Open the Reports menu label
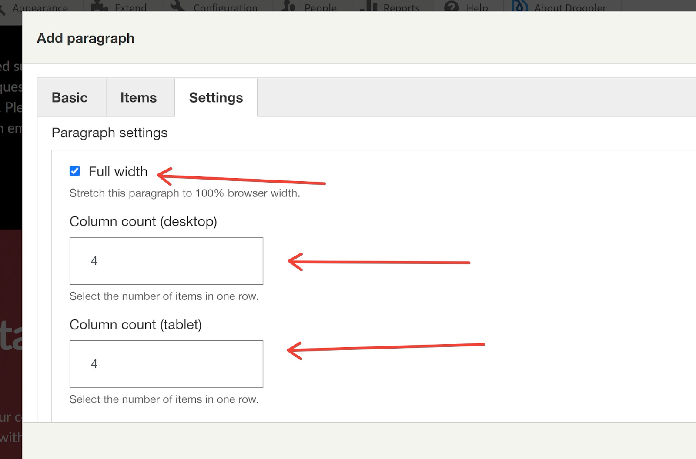The width and height of the screenshot is (696, 459). [x=401, y=7]
